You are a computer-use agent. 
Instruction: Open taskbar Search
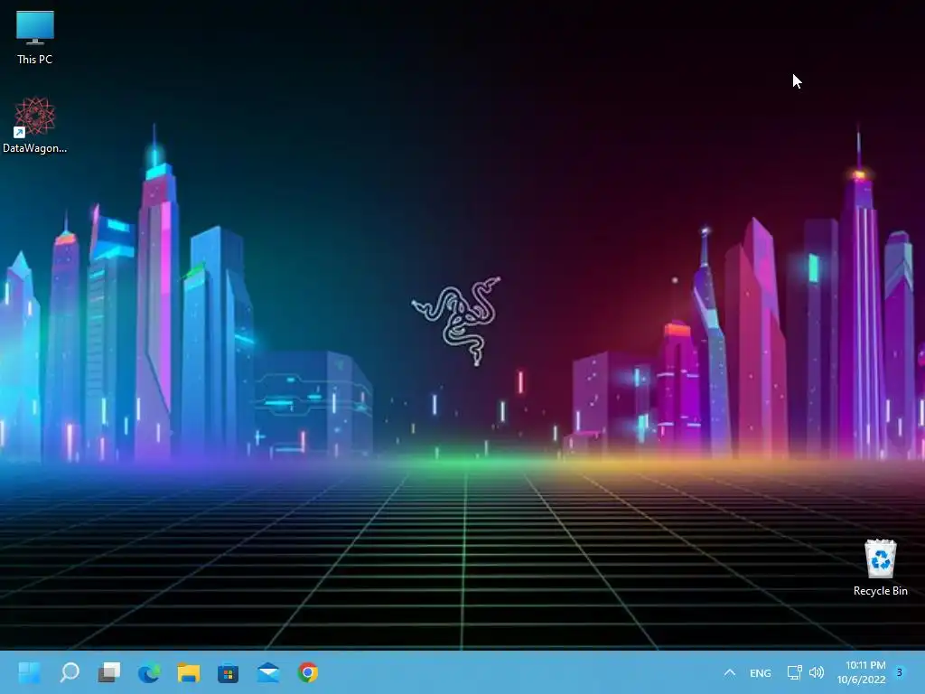(x=70, y=672)
